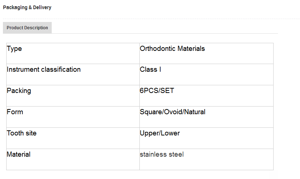Select the Type label cell
The height and width of the screenshot is (179, 300).
coord(14,49)
